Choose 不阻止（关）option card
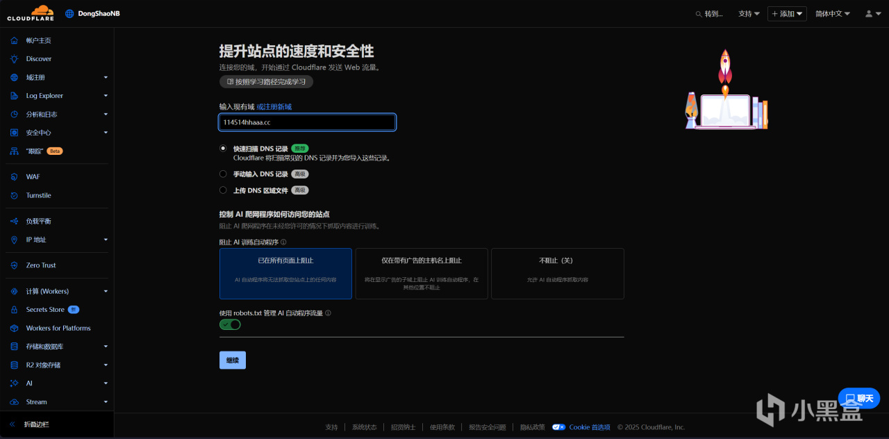The image size is (889, 439). pos(558,274)
